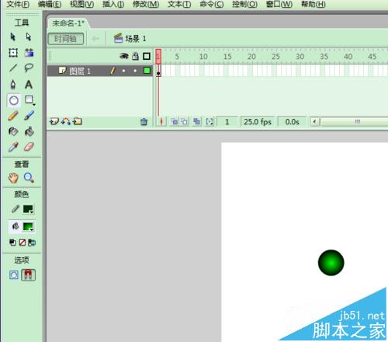
Task: Select the Eyedropper tool
Action: [x=13, y=147]
